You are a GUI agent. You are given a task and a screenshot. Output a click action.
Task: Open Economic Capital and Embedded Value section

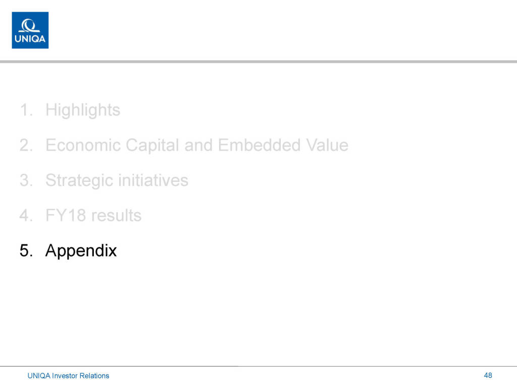coord(196,145)
